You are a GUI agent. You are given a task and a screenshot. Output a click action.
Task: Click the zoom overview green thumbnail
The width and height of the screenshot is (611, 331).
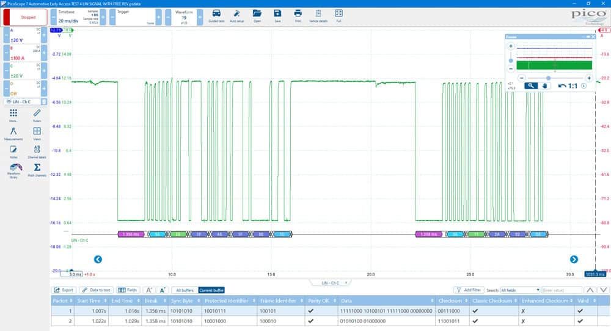point(554,65)
